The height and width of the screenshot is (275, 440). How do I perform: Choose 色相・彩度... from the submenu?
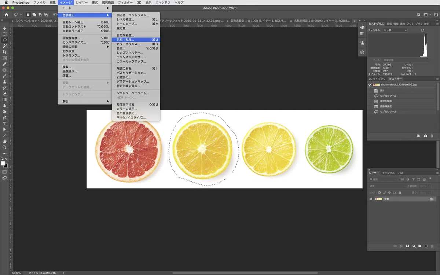pos(136,40)
